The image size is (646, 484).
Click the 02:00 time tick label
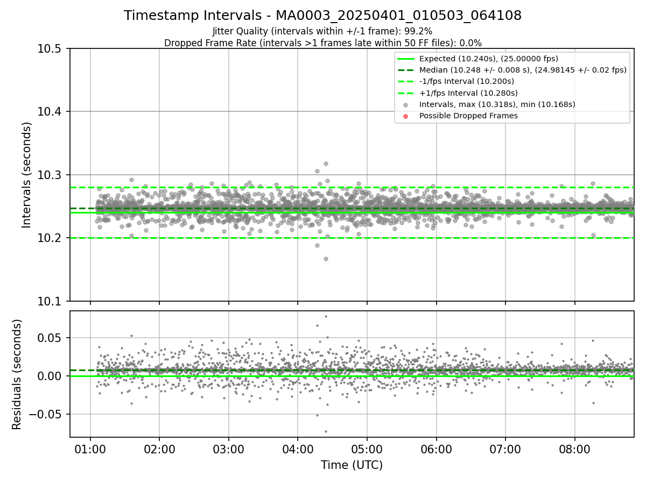click(x=159, y=448)
